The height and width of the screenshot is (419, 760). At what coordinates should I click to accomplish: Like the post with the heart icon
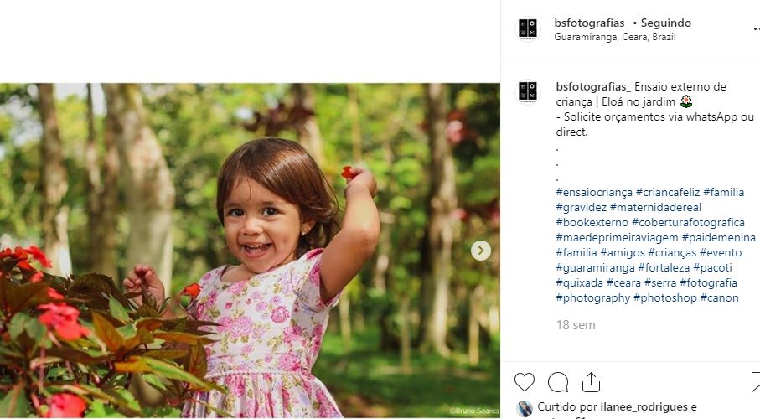pyautogui.click(x=525, y=382)
